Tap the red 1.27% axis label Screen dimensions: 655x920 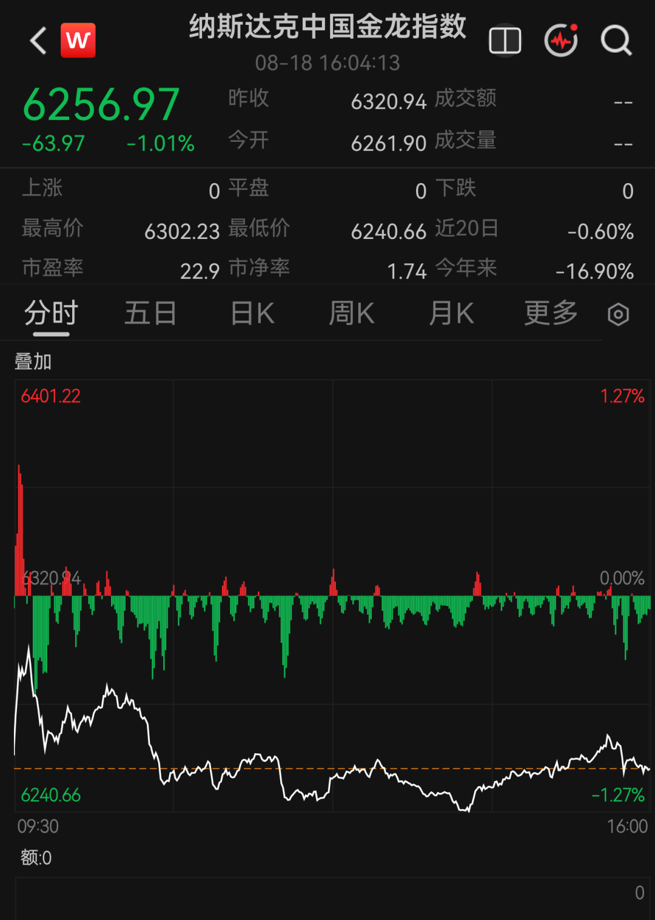[x=622, y=397]
